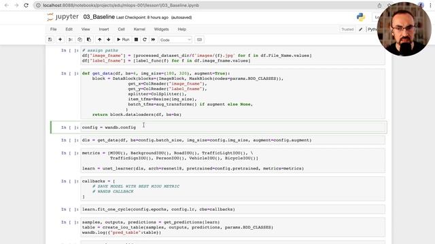Open the cell type Code dropdown
Image resolution: width=435 pixels, height=244 pixels.
click(x=175, y=40)
